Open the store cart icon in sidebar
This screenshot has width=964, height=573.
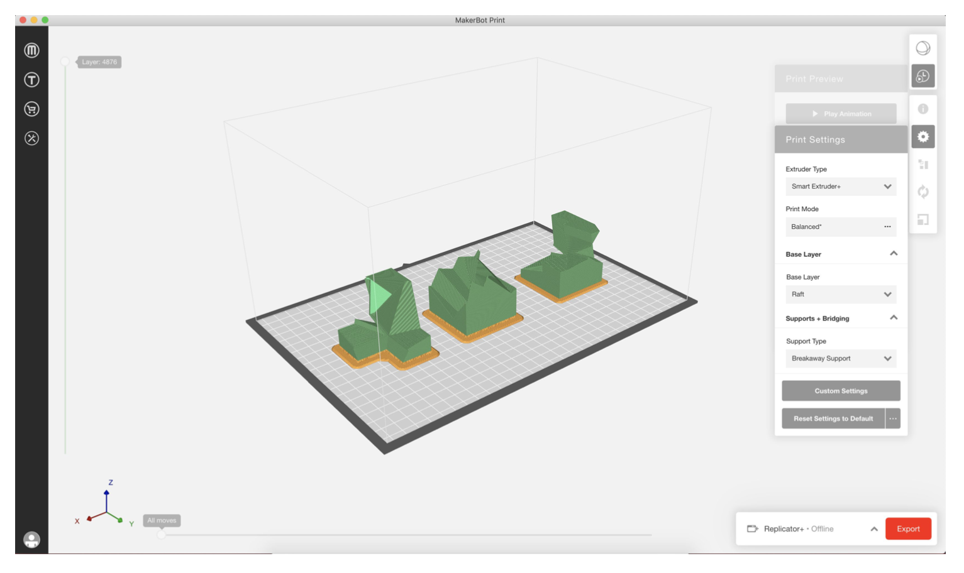pyautogui.click(x=31, y=109)
